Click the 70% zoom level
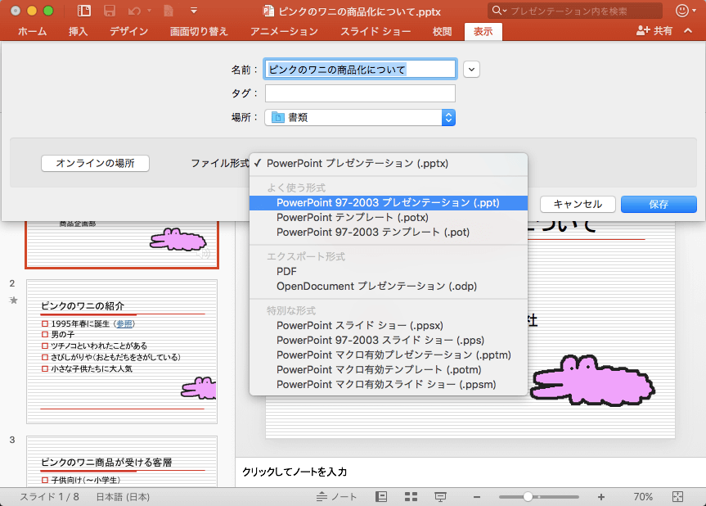This screenshot has height=506, width=706. [643, 496]
